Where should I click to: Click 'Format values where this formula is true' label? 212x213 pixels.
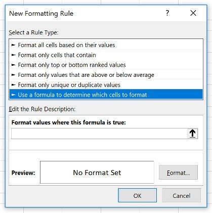pyautogui.click(x=69, y=122)
